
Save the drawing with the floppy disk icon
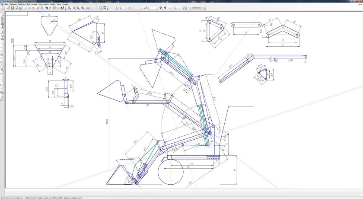(12, 8)
